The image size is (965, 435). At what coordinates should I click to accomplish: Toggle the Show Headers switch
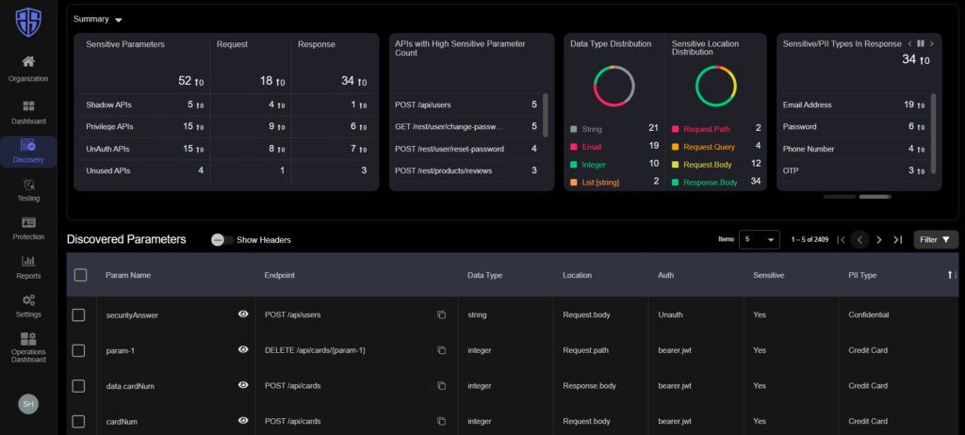221,240
